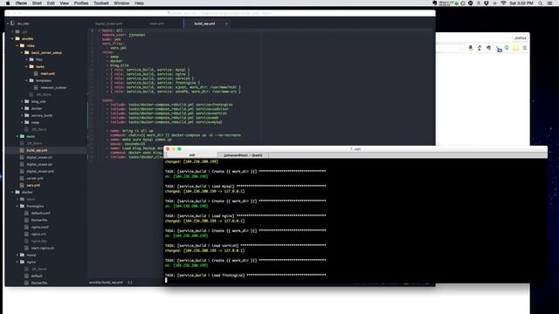Viewport: 559px width, 314px height.
Task: Open default.conf under frontnginx
Action: point(41,213)
